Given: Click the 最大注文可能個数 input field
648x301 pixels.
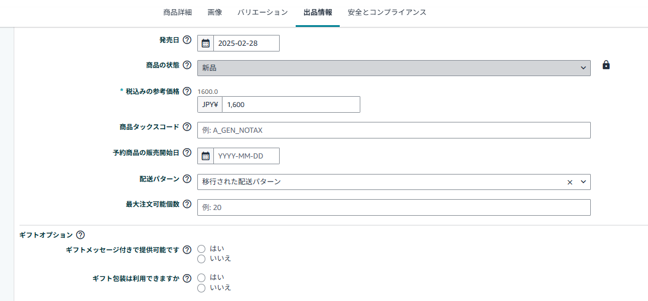Looking at the screenshot, I should [393, 208].
